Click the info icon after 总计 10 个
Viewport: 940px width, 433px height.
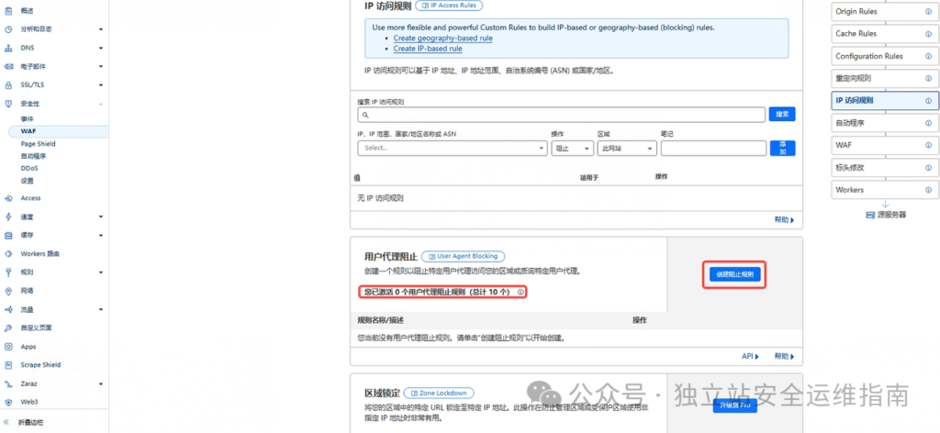520,293
